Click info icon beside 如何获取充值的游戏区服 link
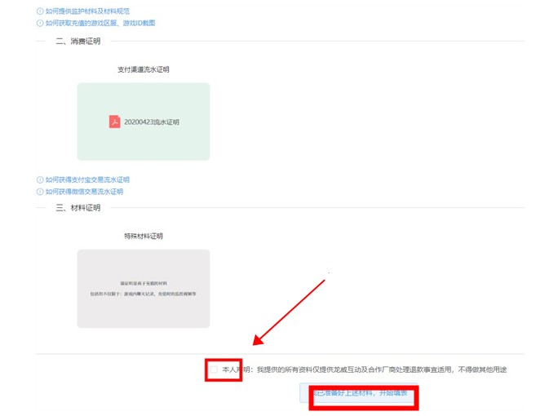 point(40,23)
